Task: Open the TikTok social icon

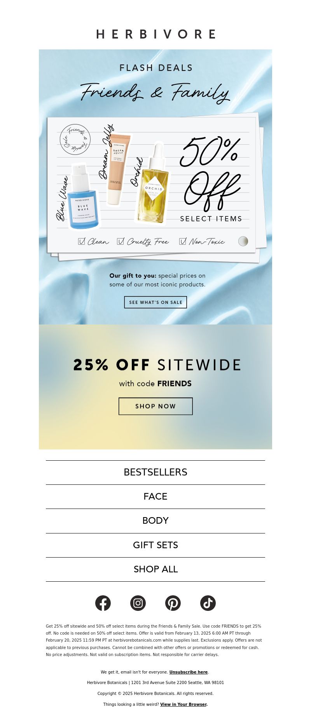Action: (x=208, y=603)
